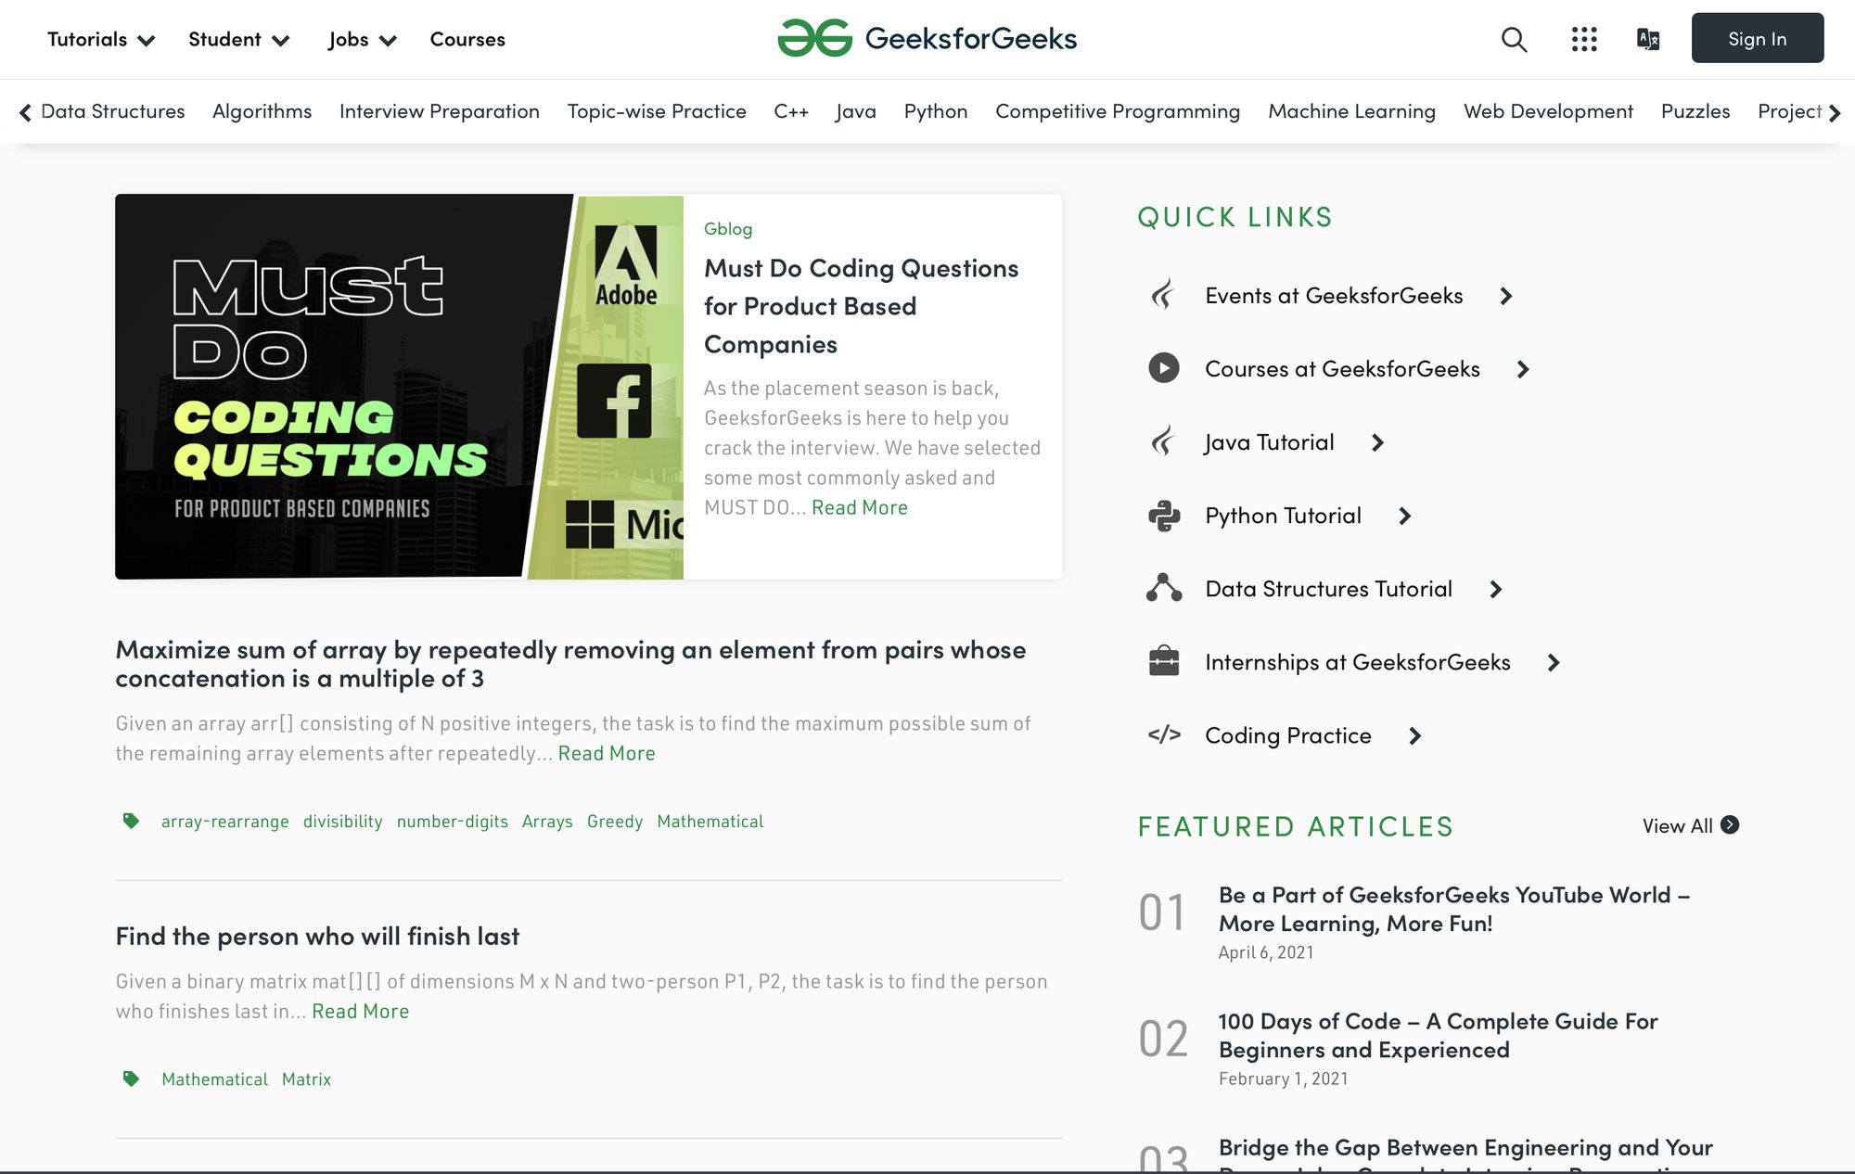Click the Arrays tag
Screen dimensions: 1855x1174
point(547,822)
